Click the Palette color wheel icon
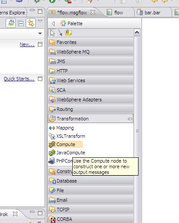This screenshot has height=223, width=179. (x=63, y=23)
